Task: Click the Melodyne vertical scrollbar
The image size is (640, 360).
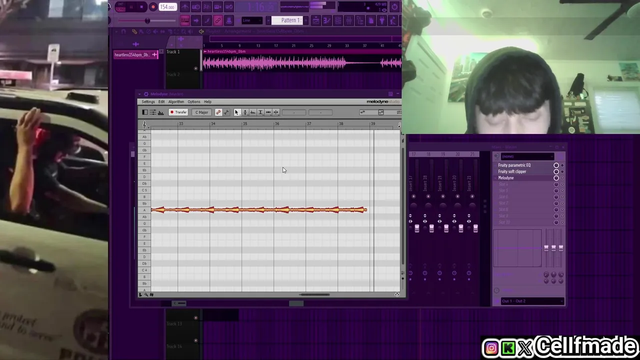Action: (403, 205)
